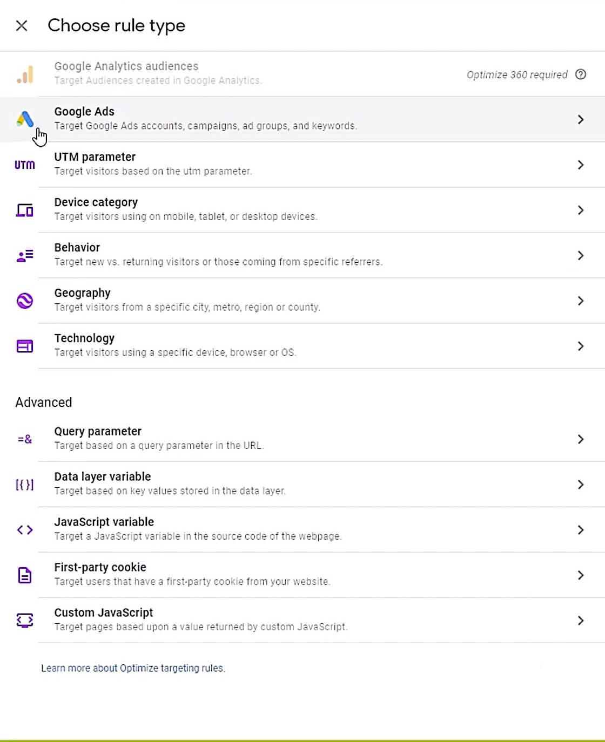605x742 pixels.
Task: Click description 'Target a JavaScript variable in the source…'
Action: 198,536
